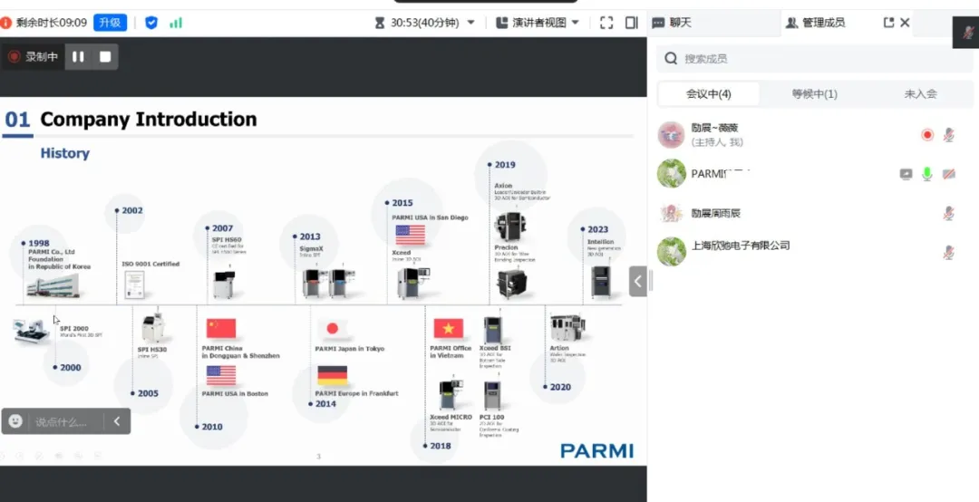This screenshot has height=502, width=979.
Task: Select the 等候中(1) tab
Action: (x=815, y=94)
